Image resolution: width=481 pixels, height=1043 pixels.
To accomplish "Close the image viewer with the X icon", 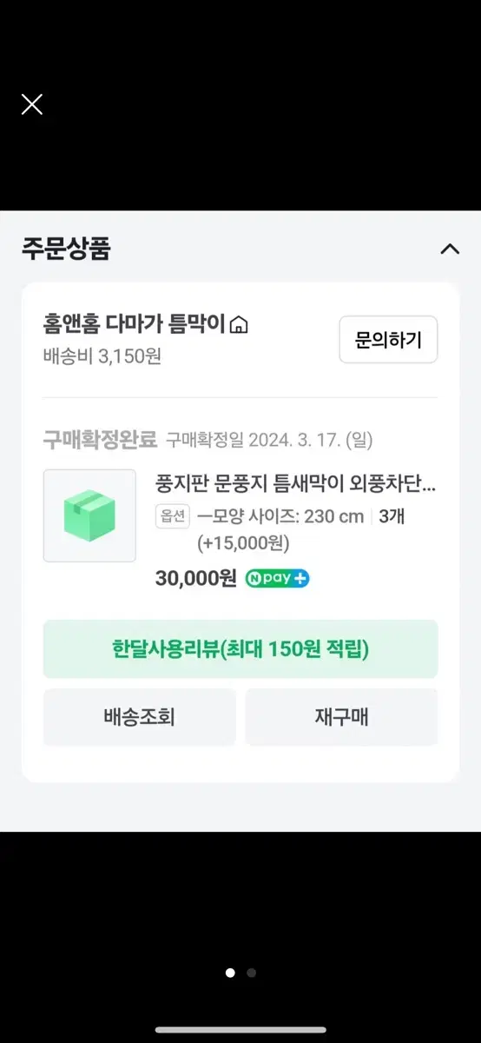I will tap(32, 104).
